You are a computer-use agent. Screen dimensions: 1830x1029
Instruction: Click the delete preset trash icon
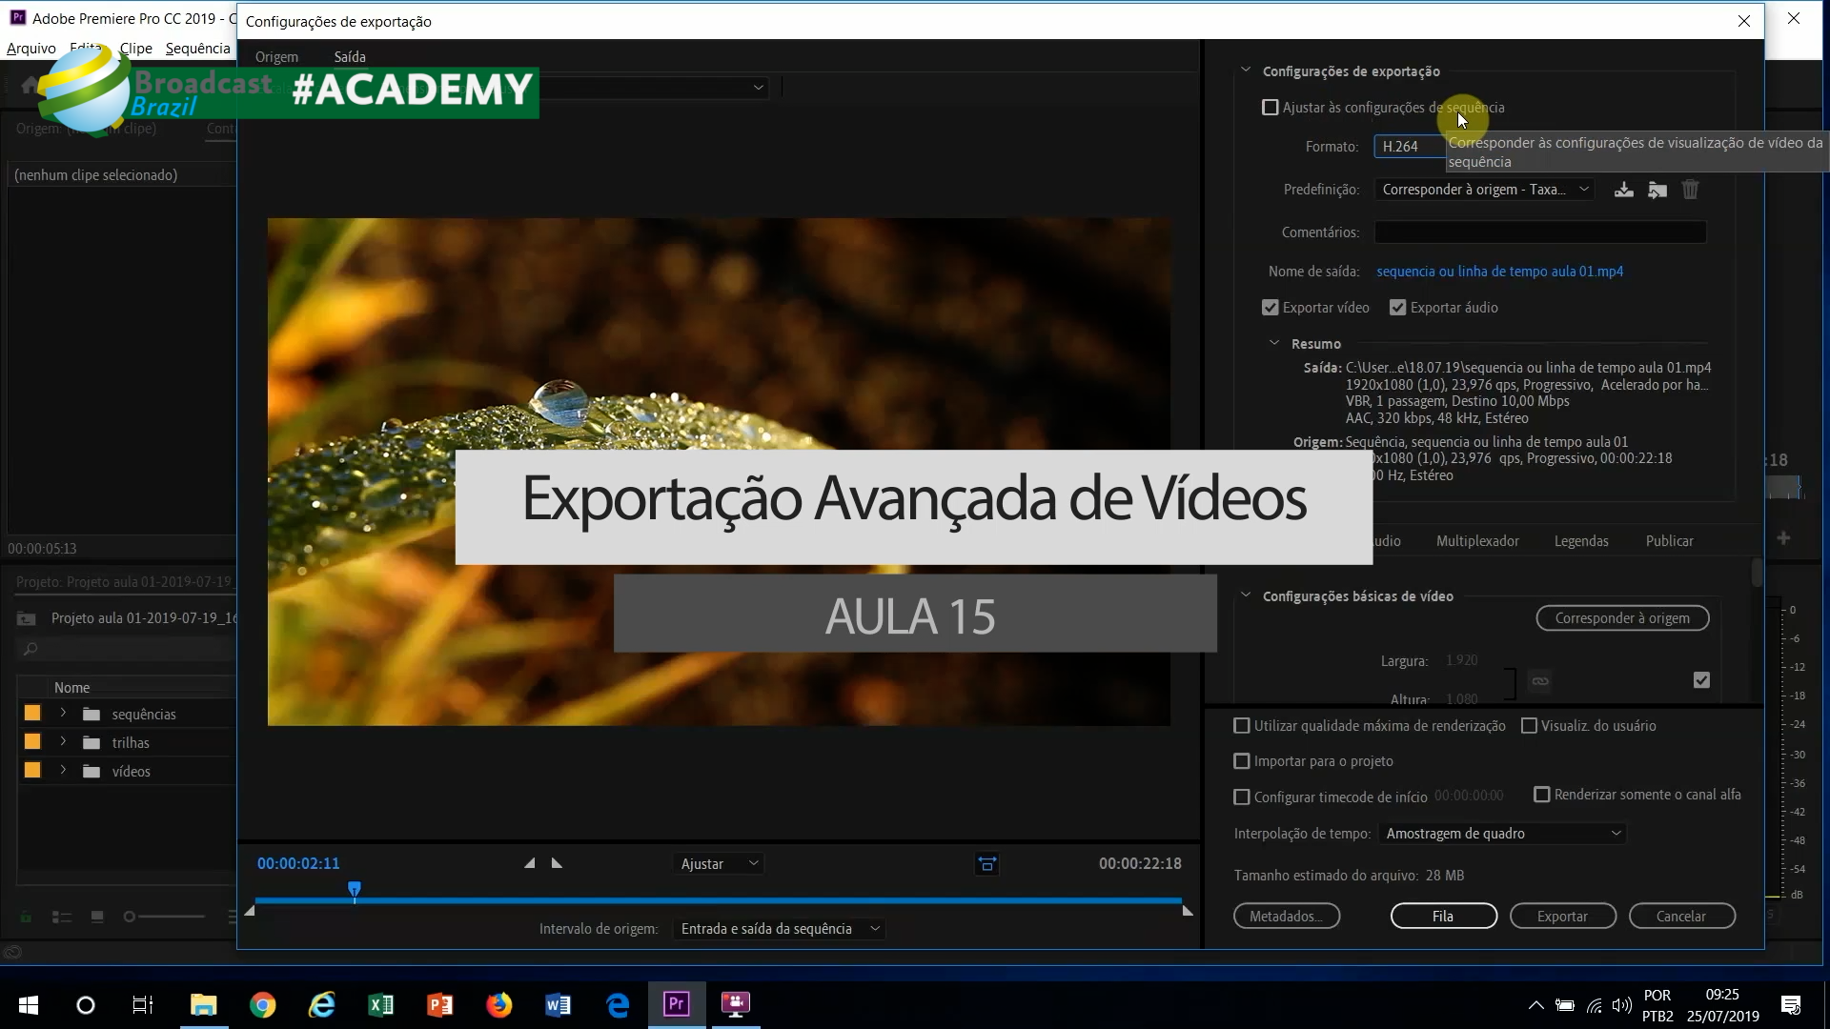tap(1690, 190)
